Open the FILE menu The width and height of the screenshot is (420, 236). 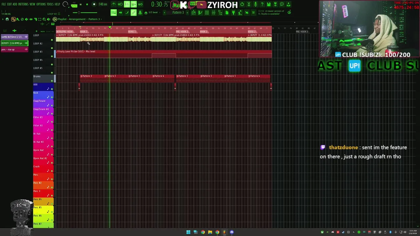4,4
